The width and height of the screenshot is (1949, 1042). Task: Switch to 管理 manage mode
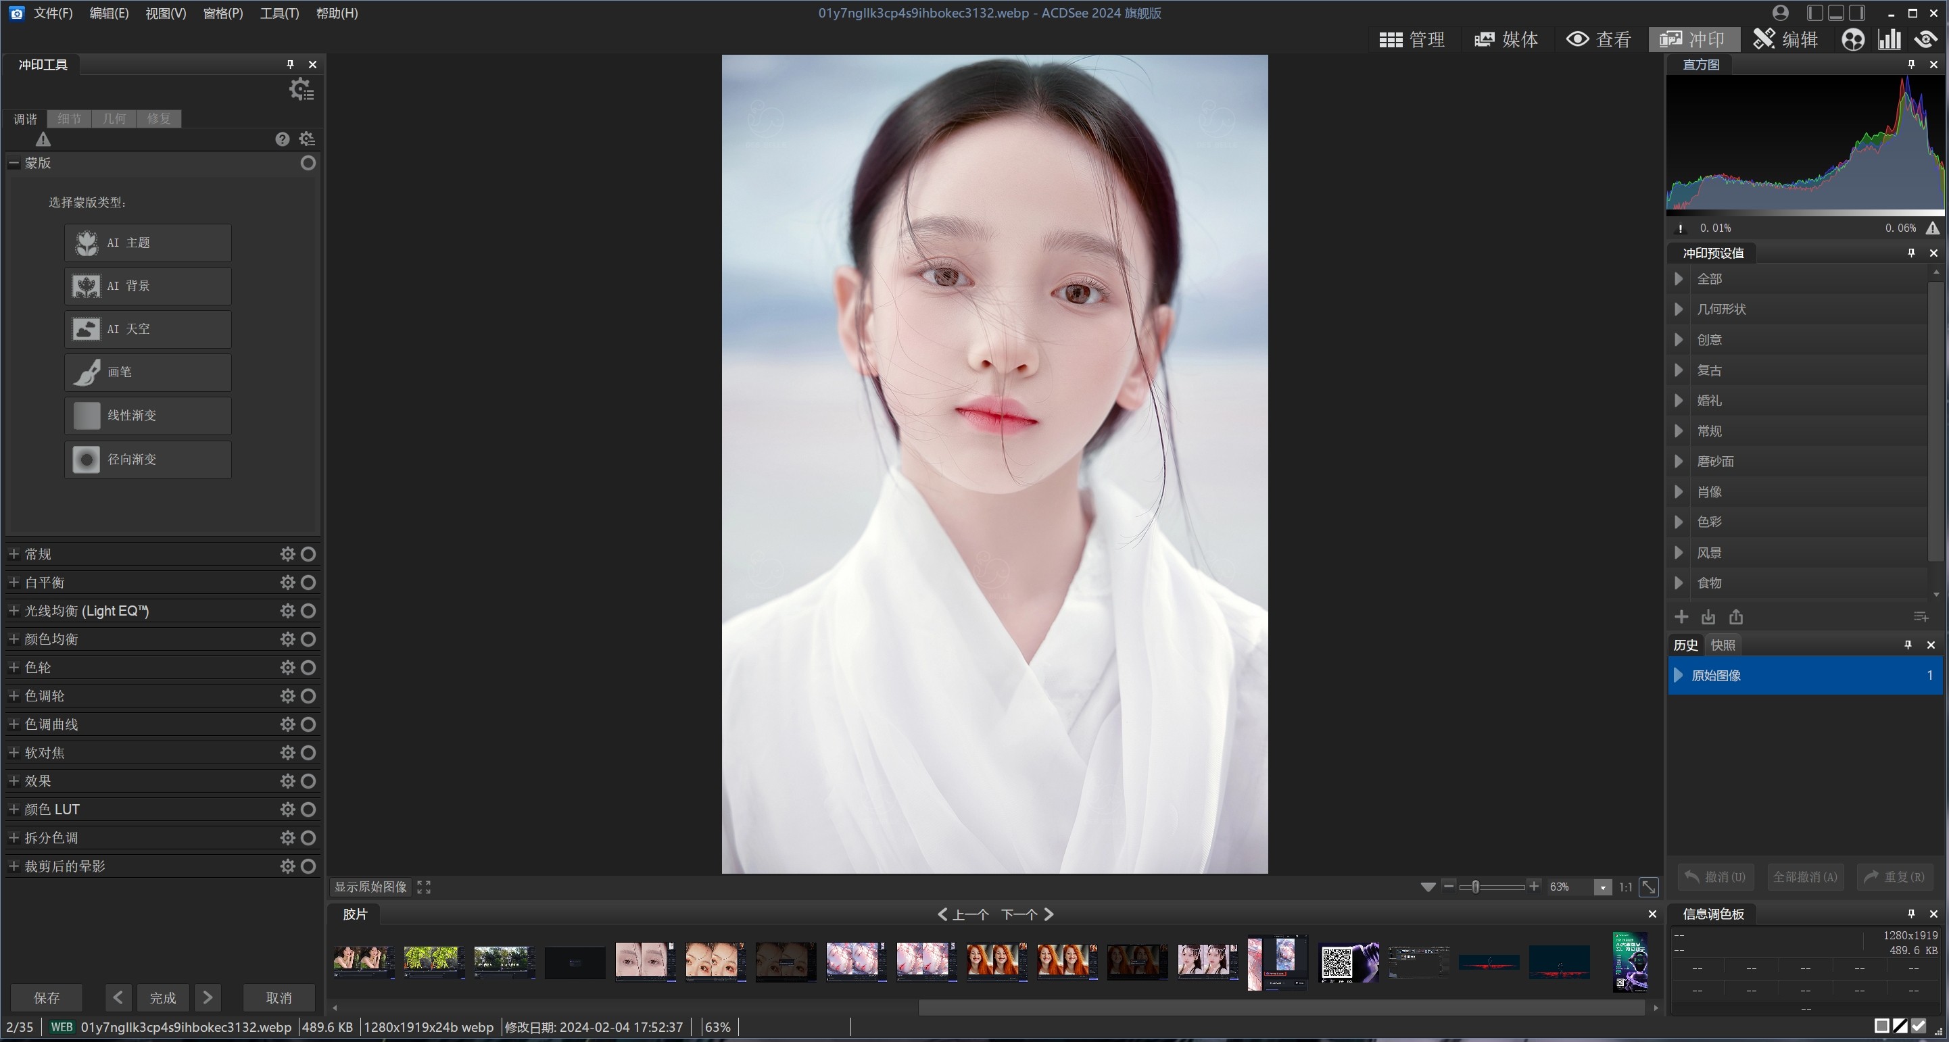pyautogui.click(x=1412, y=39)
